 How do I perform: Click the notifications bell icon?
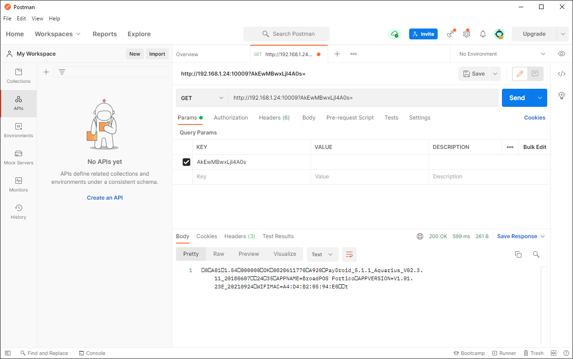point(483,34)
